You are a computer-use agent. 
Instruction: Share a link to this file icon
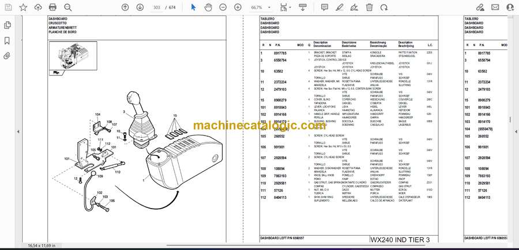coord(480,7)
